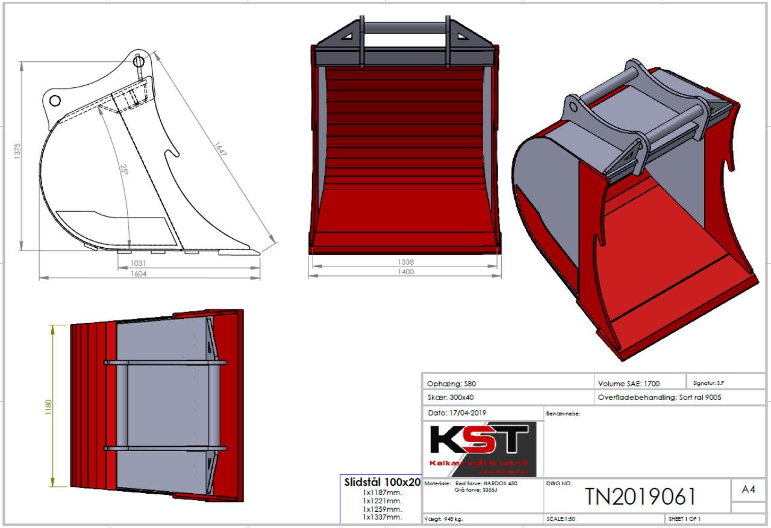Select the Ophæng: S80 field
This screenshot has width=771, height=528.
tap(447, 384)
